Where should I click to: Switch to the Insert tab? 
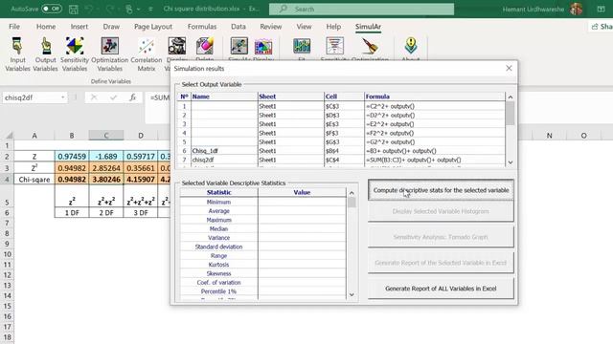pos(79,27)
